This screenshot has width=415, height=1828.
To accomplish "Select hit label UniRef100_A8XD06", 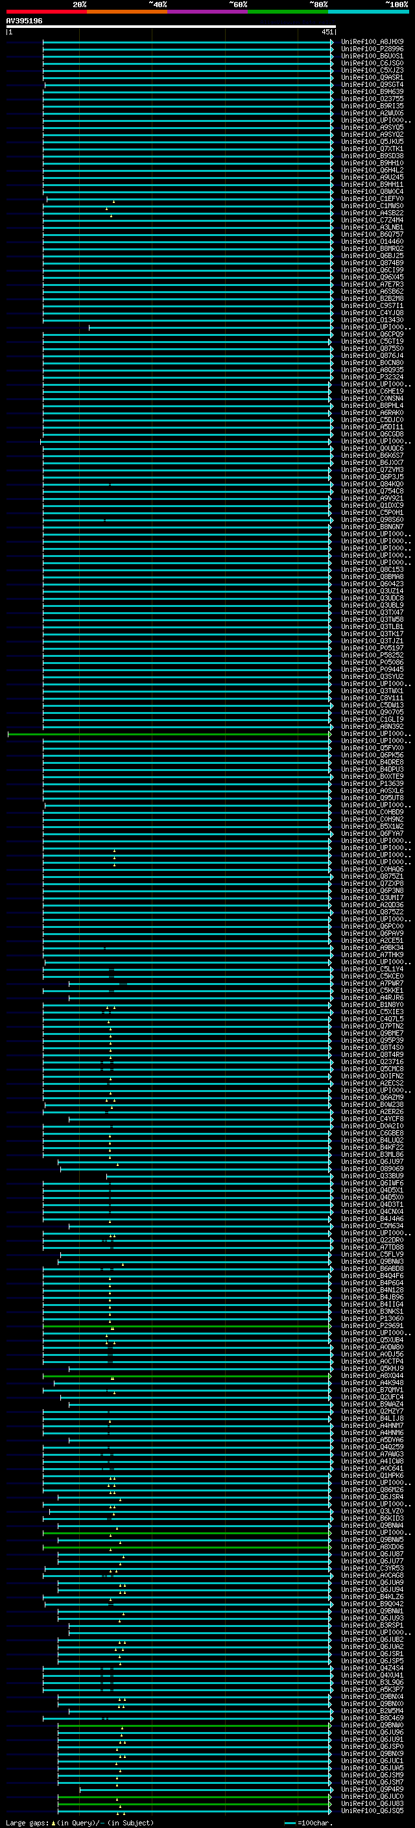I will [372, 1547].
